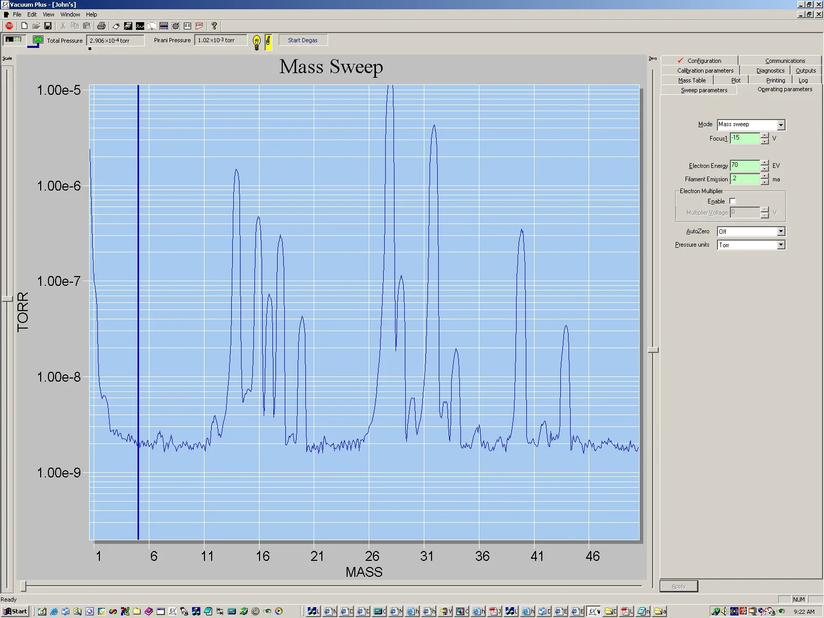
Task: Open the LOG toolbar icon
Action: (199, 26)
